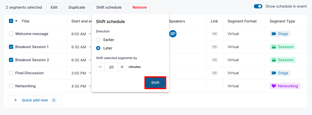The image size is (312, 115).
Task: Click the link icon for Final Discussion
Action: [x=214, y=73]
